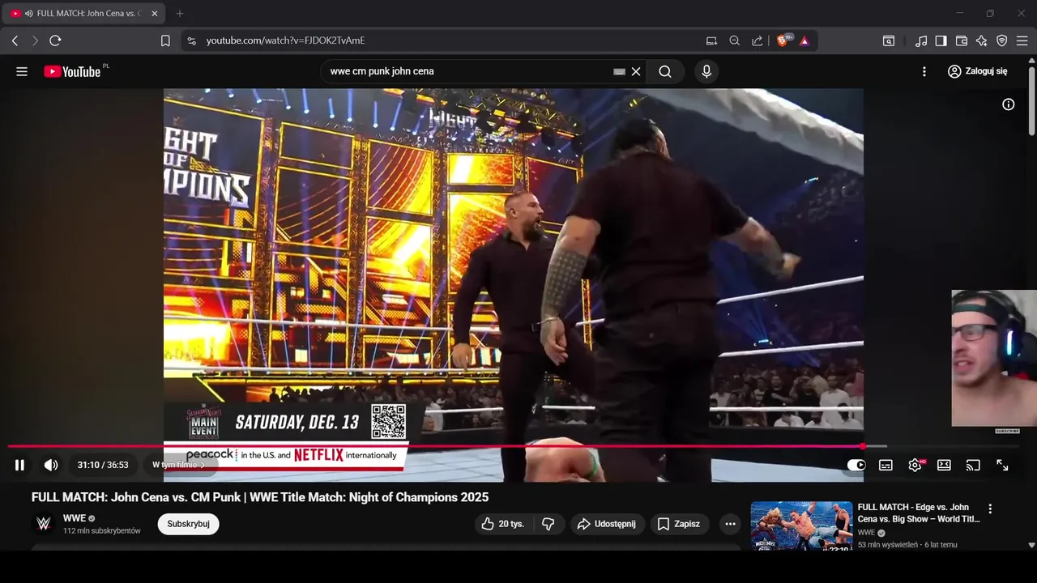Enter full screen mode
The width and height of the screenshot is (1037, 583).
tap(1002, 465)
